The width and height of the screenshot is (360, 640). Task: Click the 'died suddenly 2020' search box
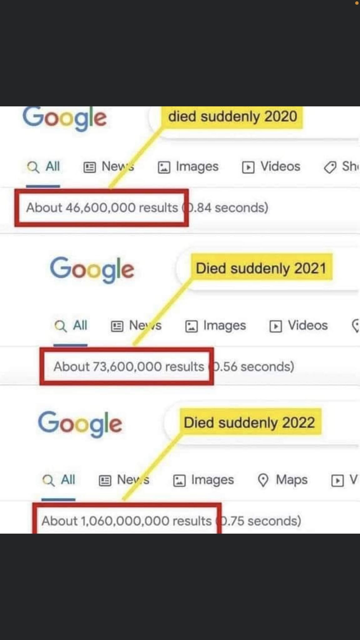point(232,117)
